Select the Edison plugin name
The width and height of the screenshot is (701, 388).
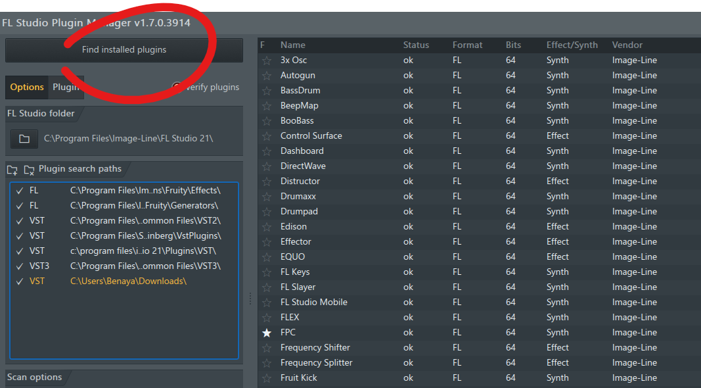tap(293, 226)
